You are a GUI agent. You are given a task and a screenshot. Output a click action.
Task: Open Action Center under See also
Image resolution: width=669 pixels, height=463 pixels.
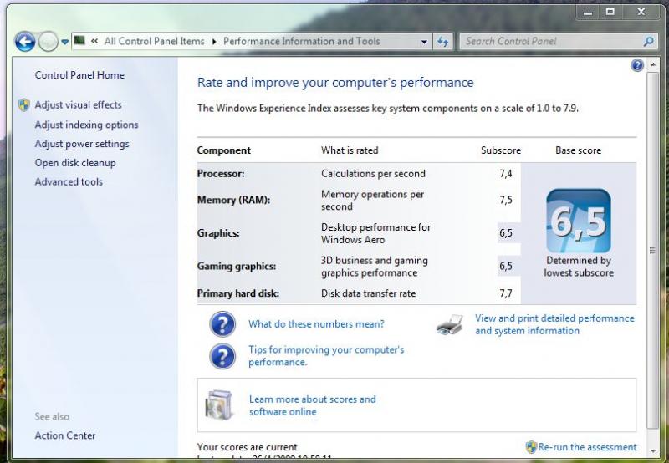(x=65, y=435)
